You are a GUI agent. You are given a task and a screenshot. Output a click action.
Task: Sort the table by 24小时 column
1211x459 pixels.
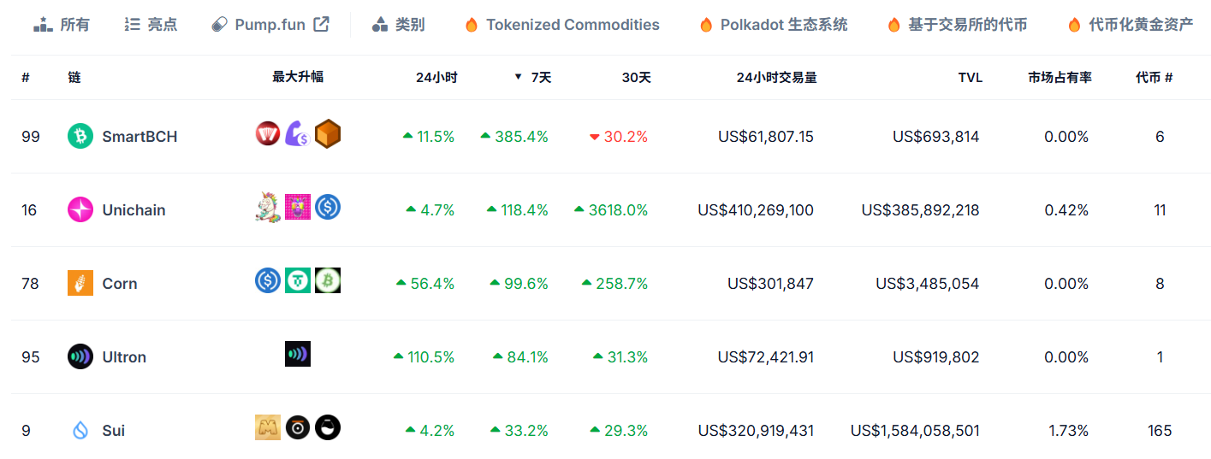point(436,77)
